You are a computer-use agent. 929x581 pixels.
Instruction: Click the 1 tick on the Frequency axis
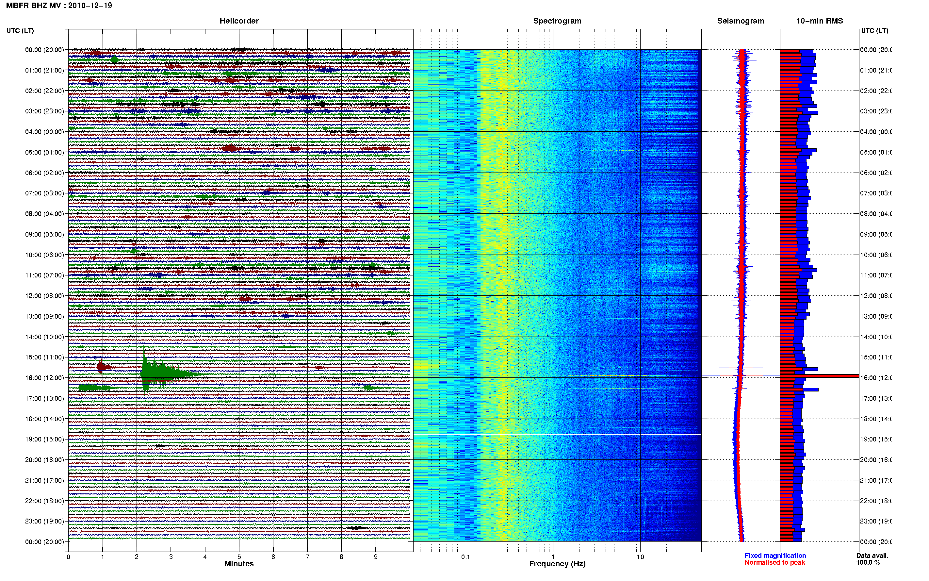553,557
